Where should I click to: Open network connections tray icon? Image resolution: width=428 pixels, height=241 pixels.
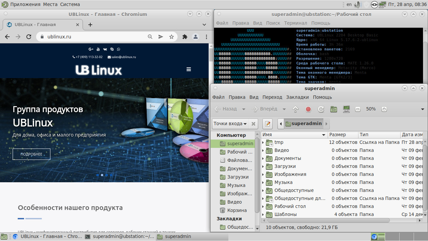click(x=383, y=5)
